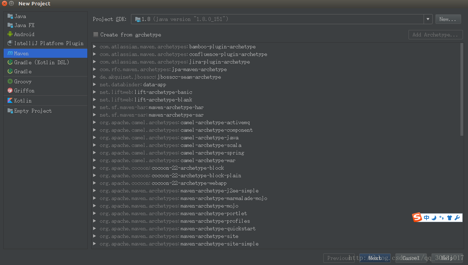The width and height of the screenshot is (468, 265).
Task: Expand jpa-maven-archetype entry
Action: pos(95,69)
